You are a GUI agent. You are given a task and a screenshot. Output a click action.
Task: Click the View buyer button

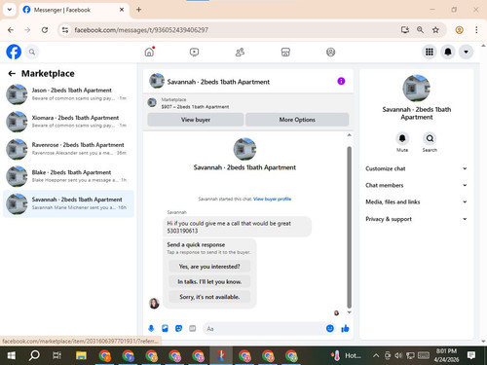(x=196, y=120)
